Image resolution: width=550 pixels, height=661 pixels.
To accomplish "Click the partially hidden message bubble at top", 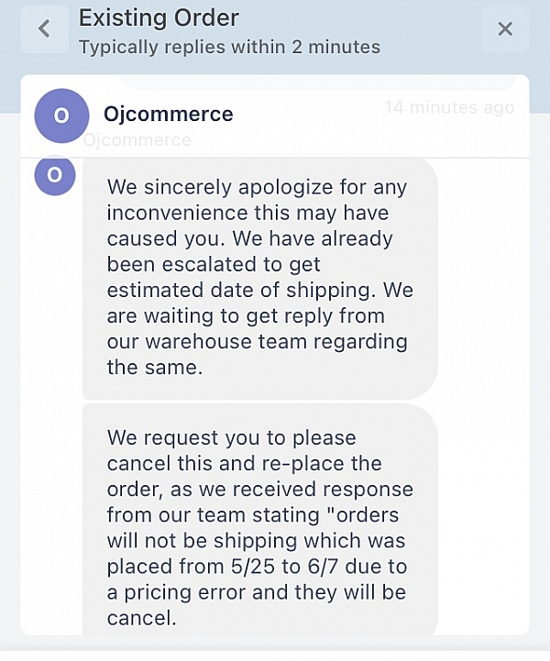I will point(312,83).
